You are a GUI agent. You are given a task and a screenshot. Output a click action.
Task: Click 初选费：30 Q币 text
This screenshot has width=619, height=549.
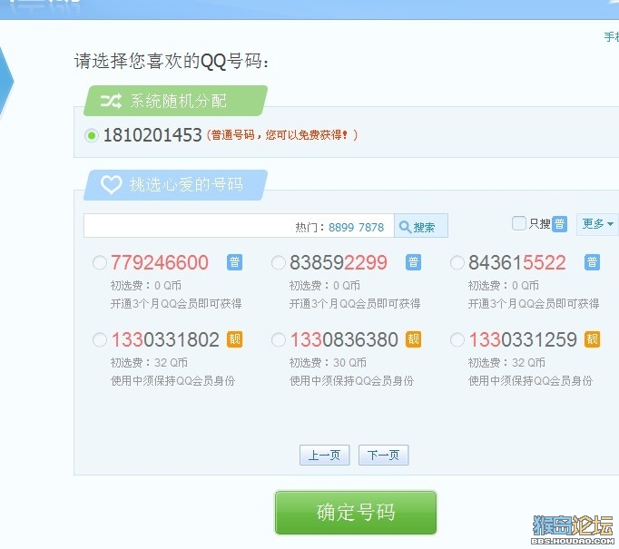[328, 362]
